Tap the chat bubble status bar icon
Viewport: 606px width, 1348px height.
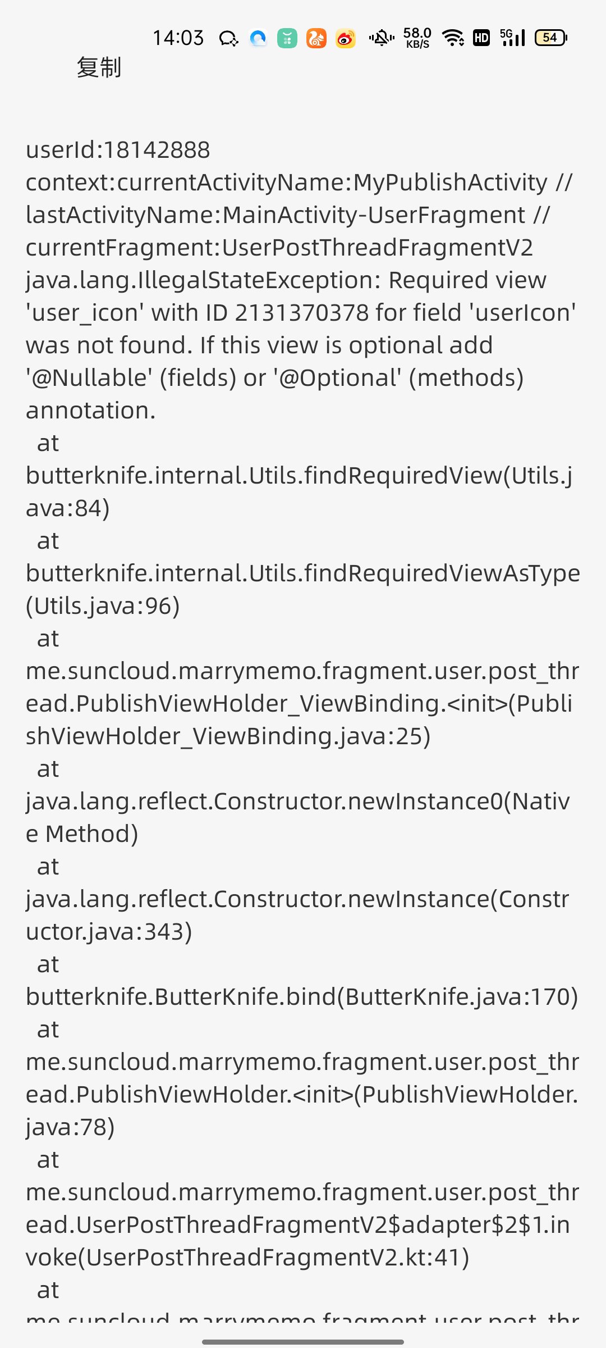pyautogui.click(x=228, y=38)
